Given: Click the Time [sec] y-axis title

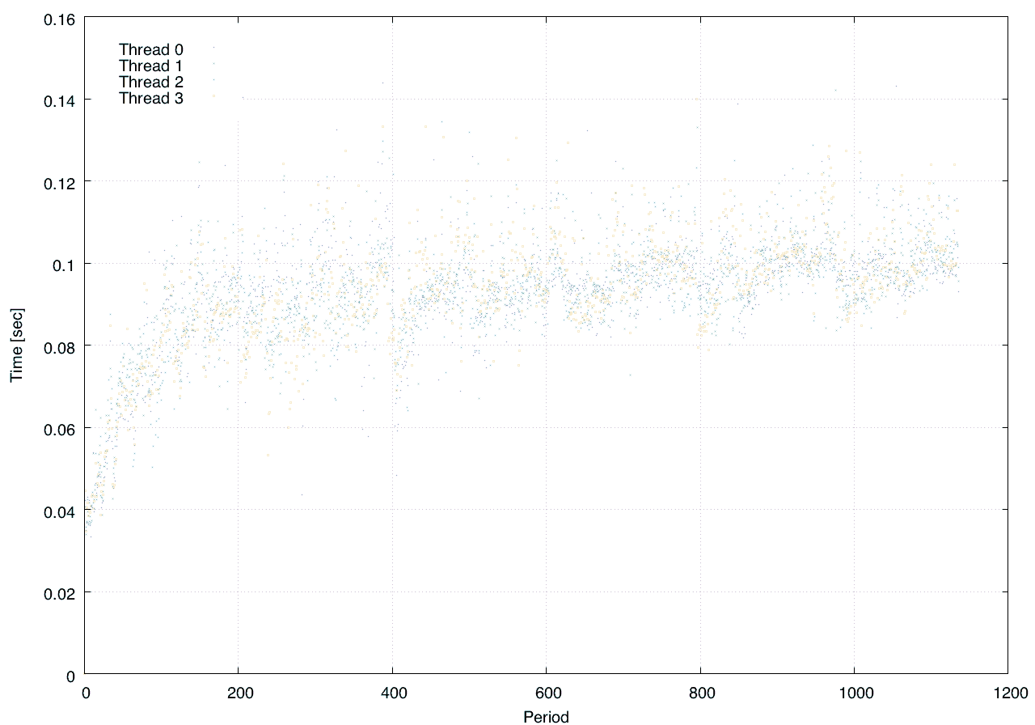Looking at the screenshot, I should [16, 346].
